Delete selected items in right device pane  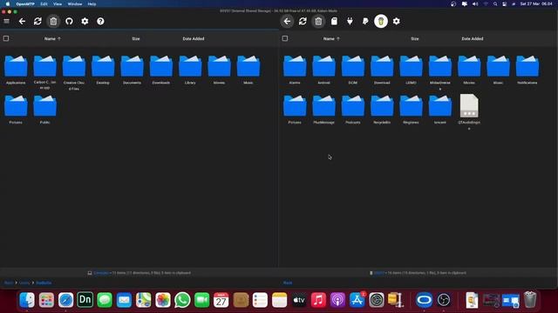(x=318, y=21)
